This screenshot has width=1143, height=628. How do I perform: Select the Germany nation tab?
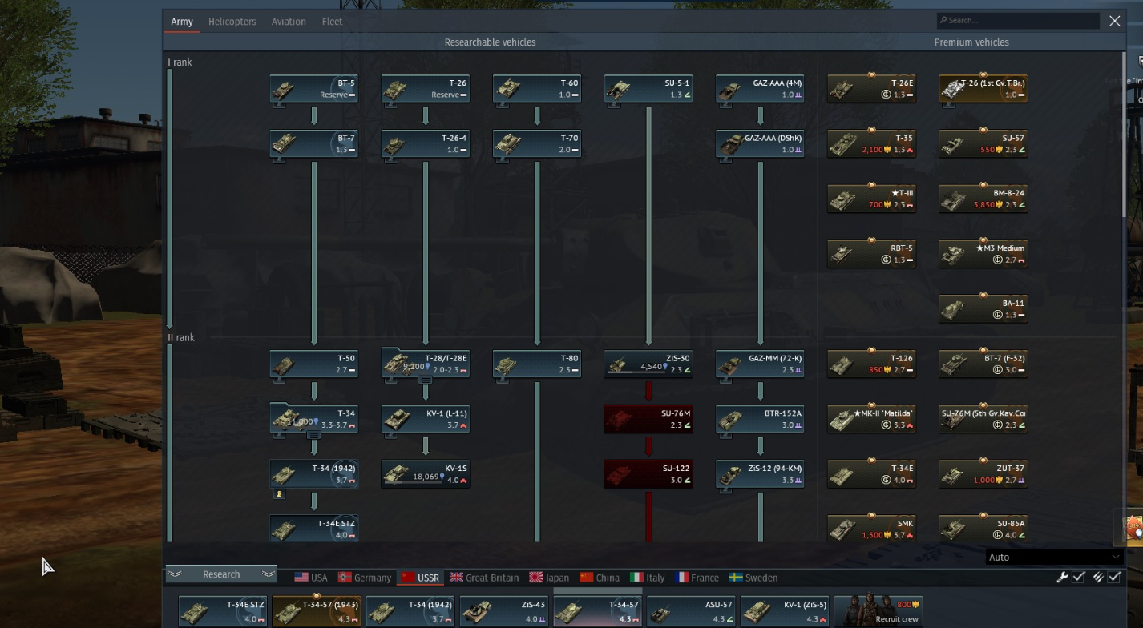365,578
